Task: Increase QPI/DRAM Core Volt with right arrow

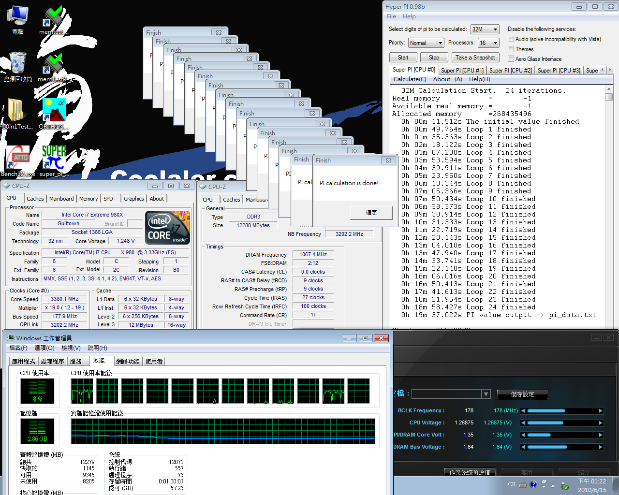Action: pos(601,435)
